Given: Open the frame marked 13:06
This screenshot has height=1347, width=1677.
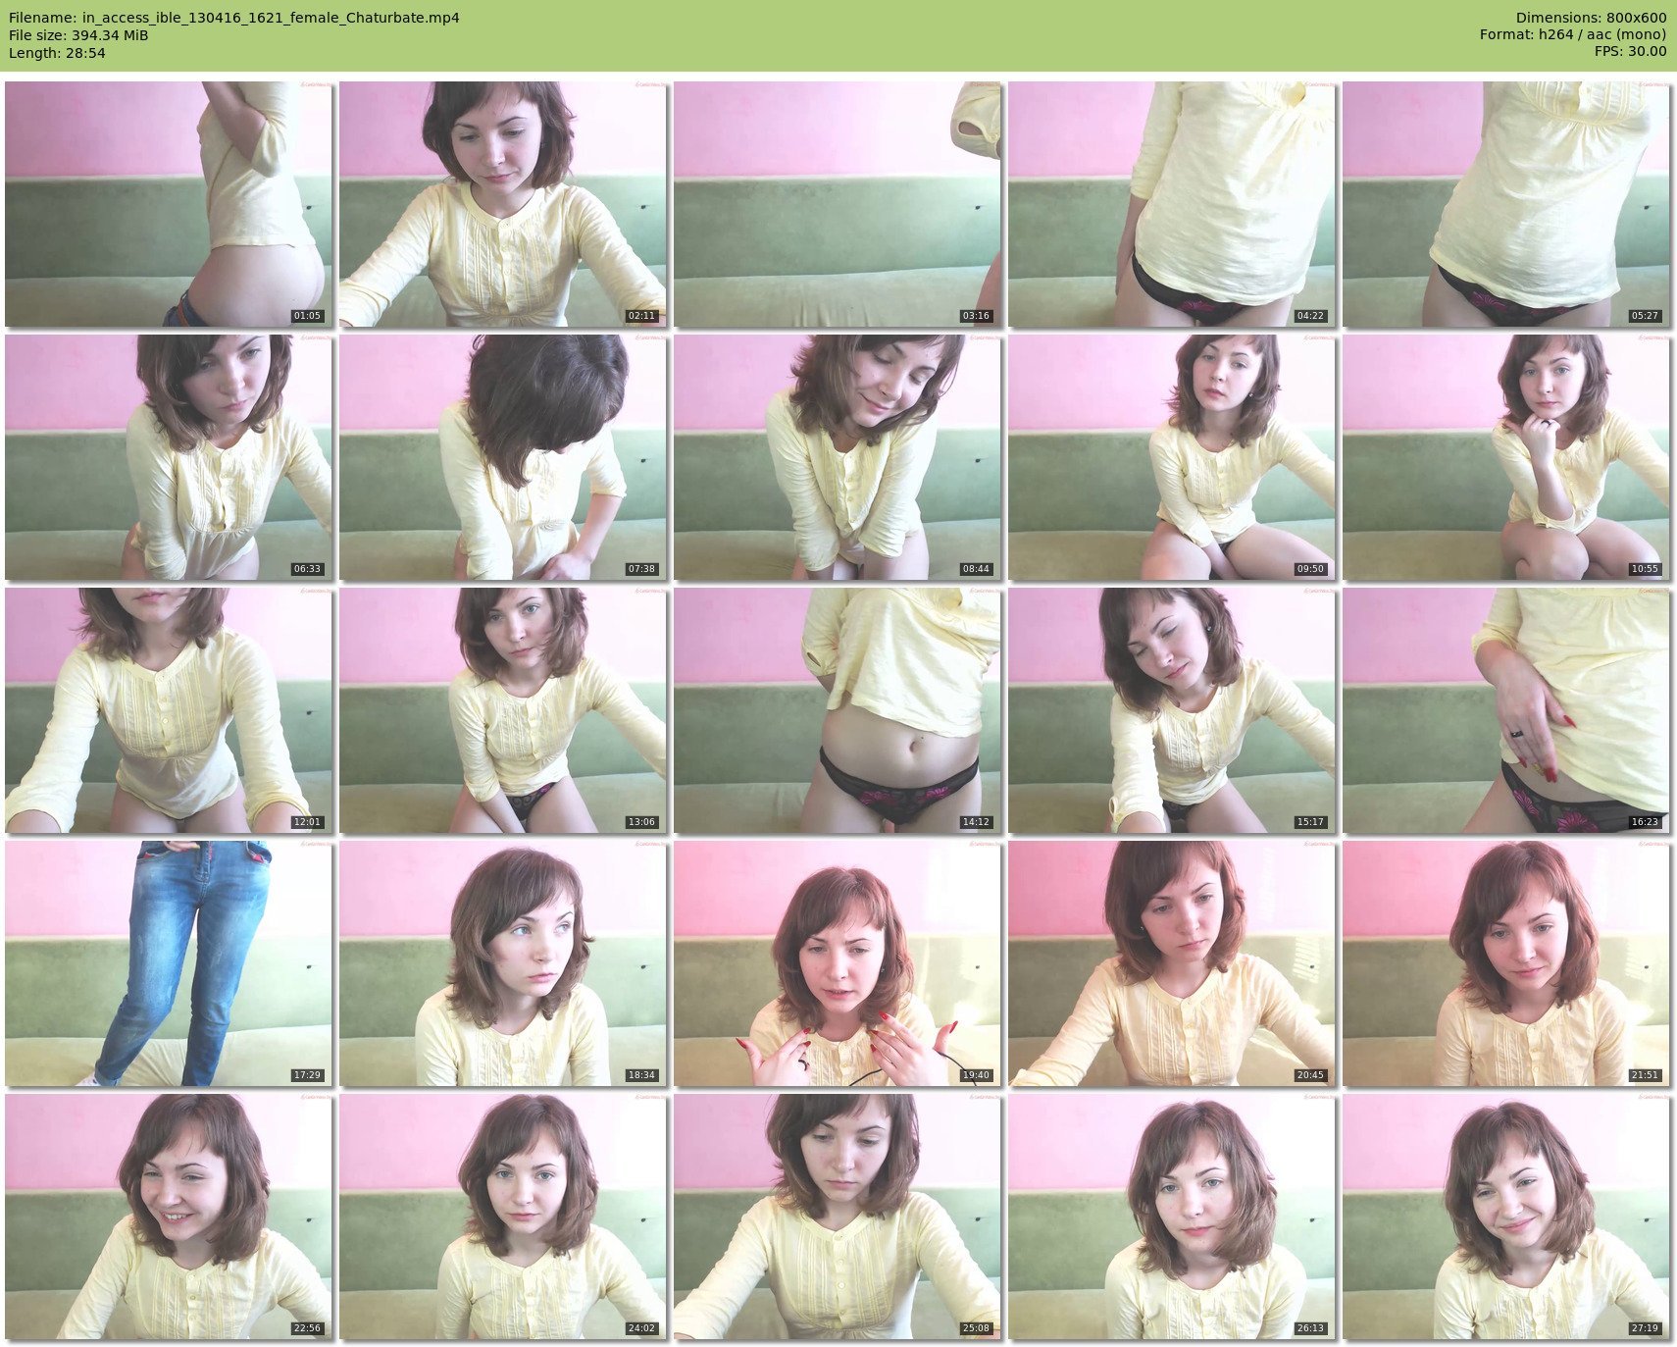Looking at the screenshot, I should (503, 710).
